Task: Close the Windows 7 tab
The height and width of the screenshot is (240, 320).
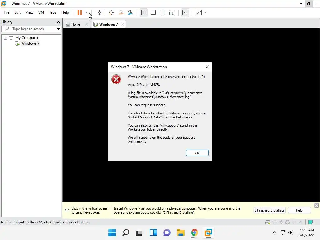Action: [122, 24]
